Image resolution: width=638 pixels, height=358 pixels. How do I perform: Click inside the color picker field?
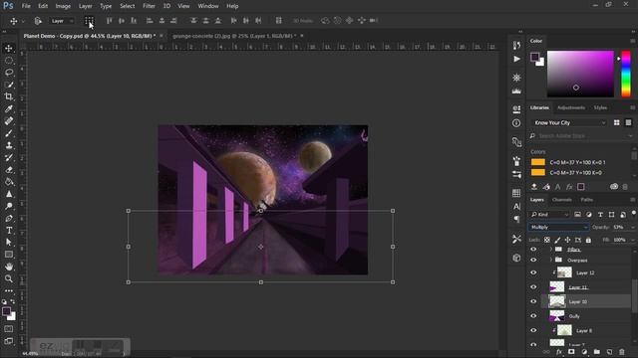[x=580, y=74]
